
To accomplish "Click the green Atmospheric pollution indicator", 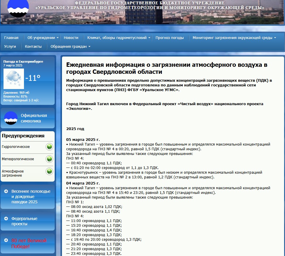I will [x=49, y=171].
